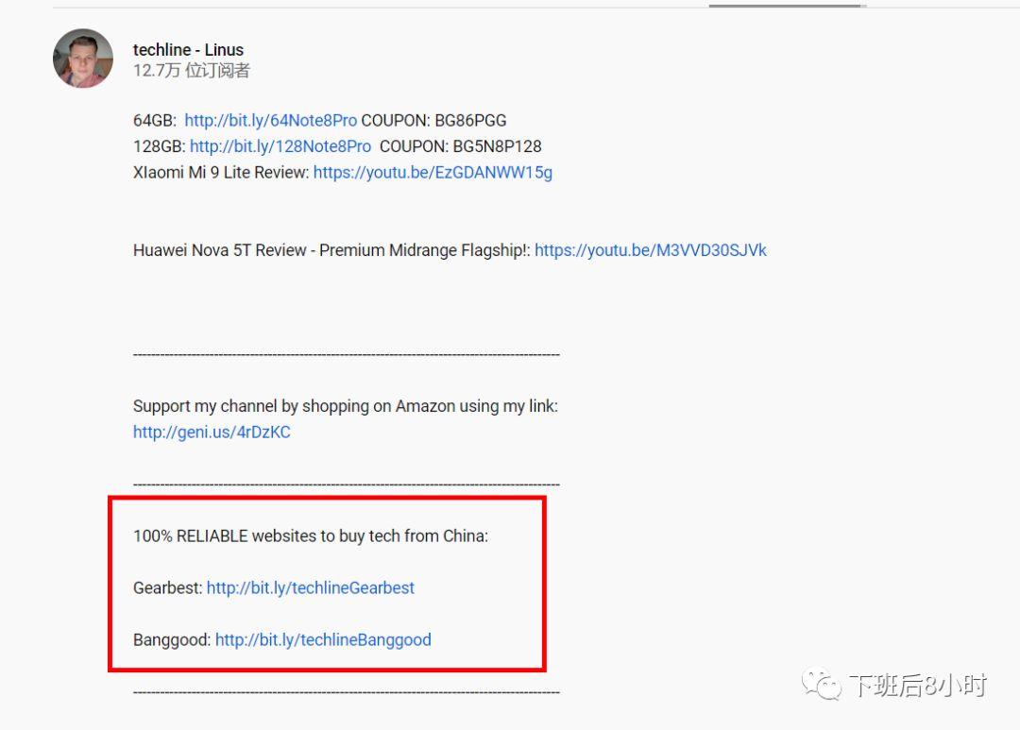Click the "64GB:" label text
Screen dimensions: 1020x730
pyautogui.click(x=155, y=120)
